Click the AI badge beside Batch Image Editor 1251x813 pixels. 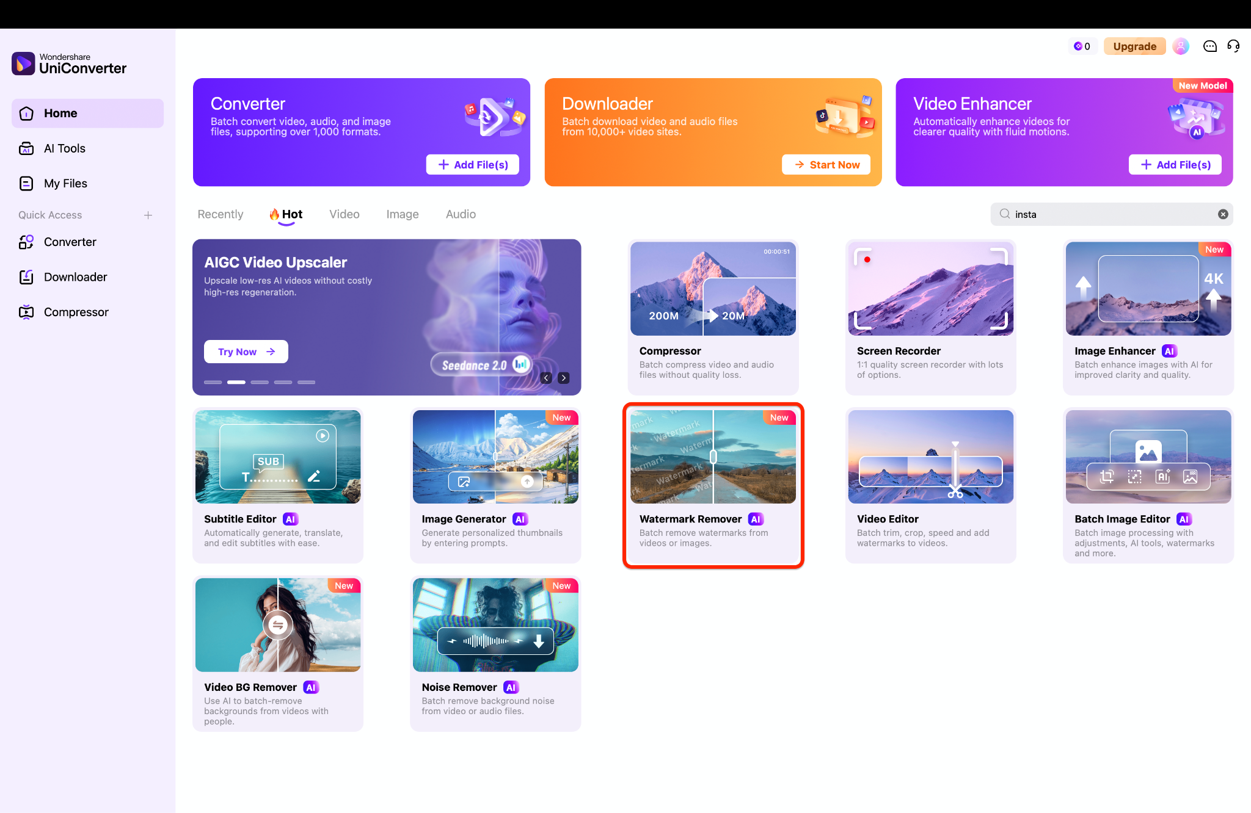point(1184,519)
